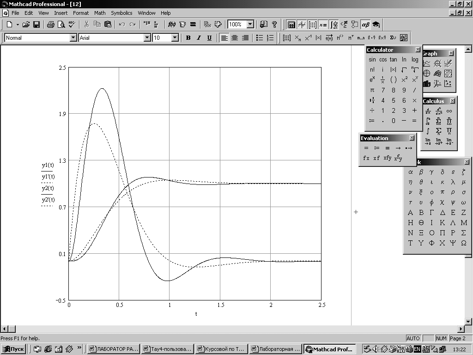Open the Graph toolbar palette button
Viewport: 473px width, 355px height.
[302, 25]
